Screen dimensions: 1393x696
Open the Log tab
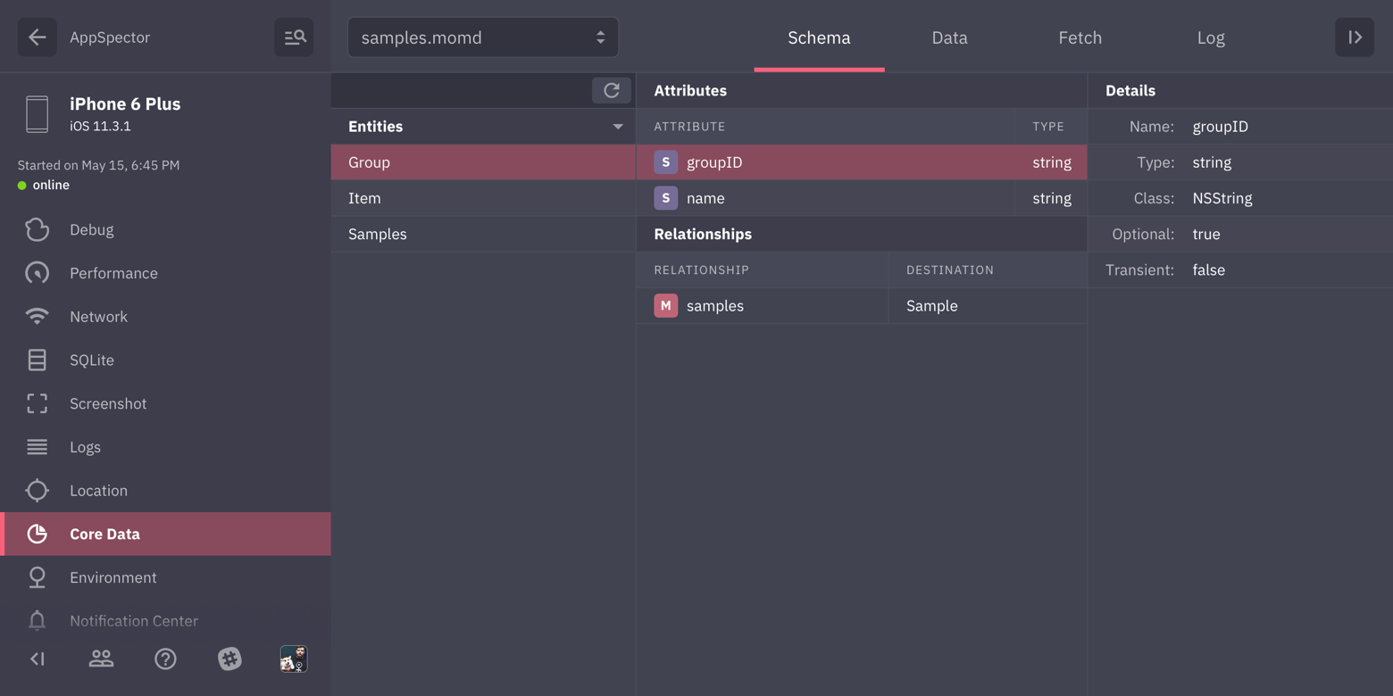pos(1210,37)
